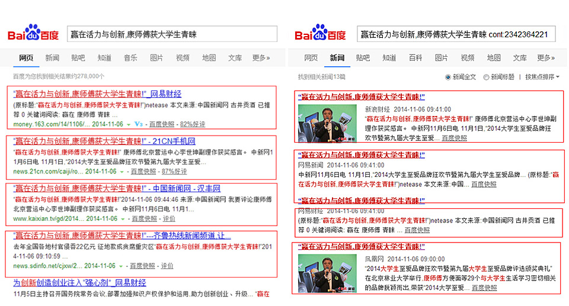Viewport: 569px width, 306px height.
Task: Click 评价 link on kaixian.tv result
Action: coord(169,219)
